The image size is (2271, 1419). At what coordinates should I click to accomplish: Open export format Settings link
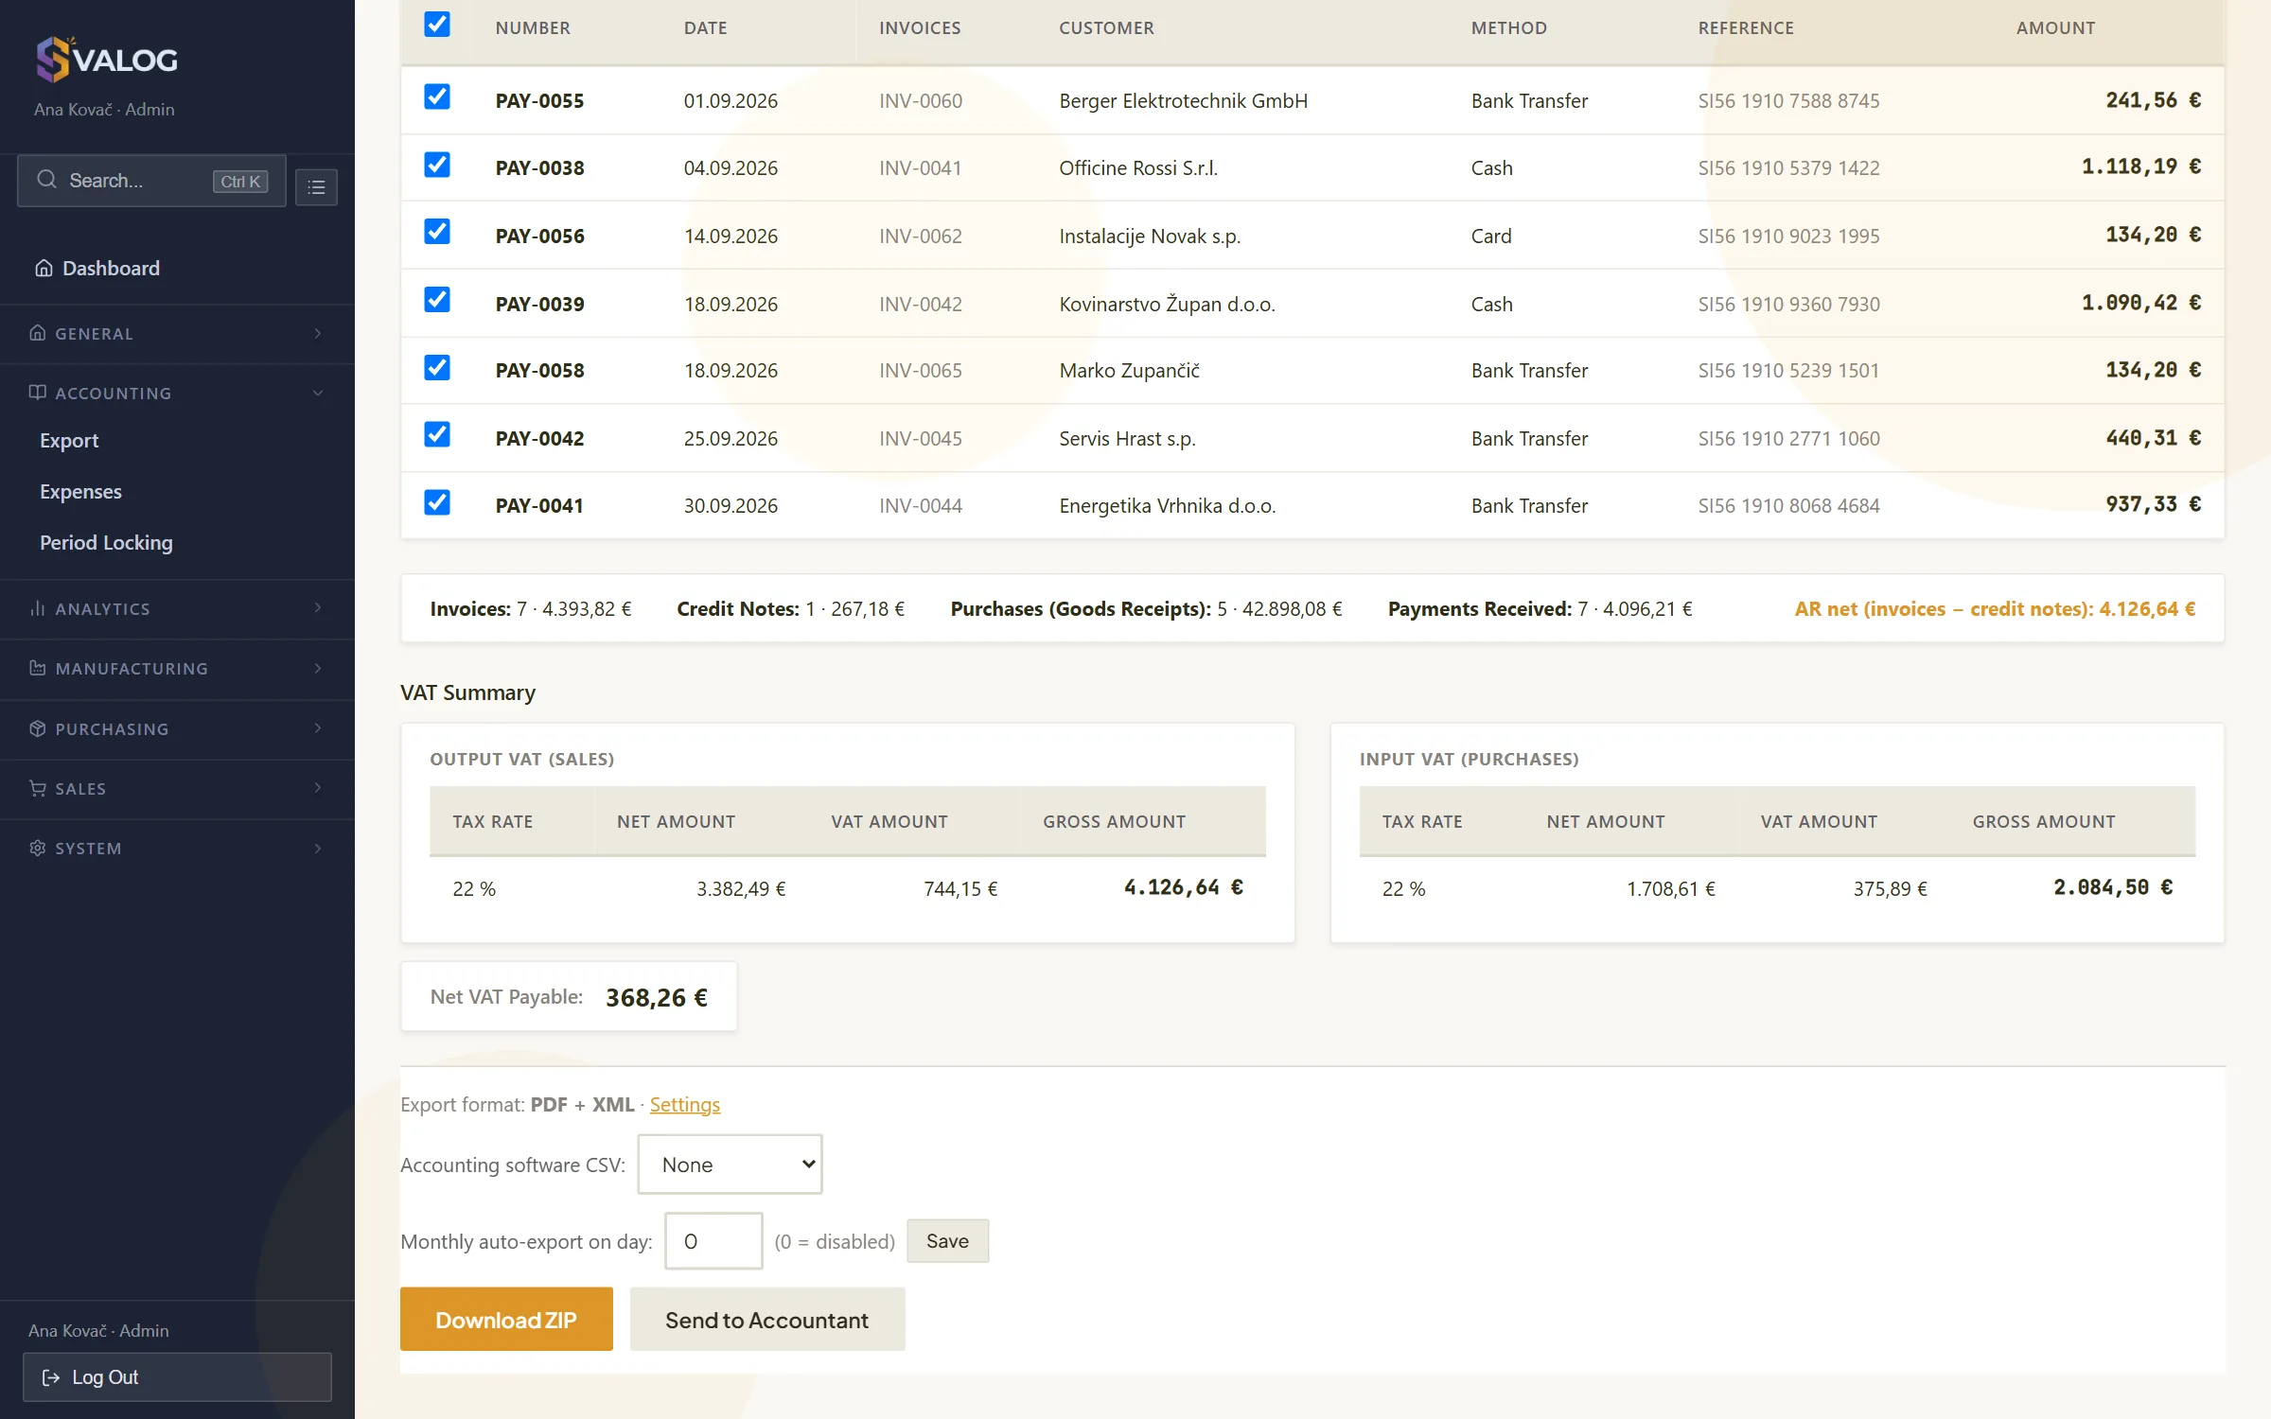(684, 1104)
